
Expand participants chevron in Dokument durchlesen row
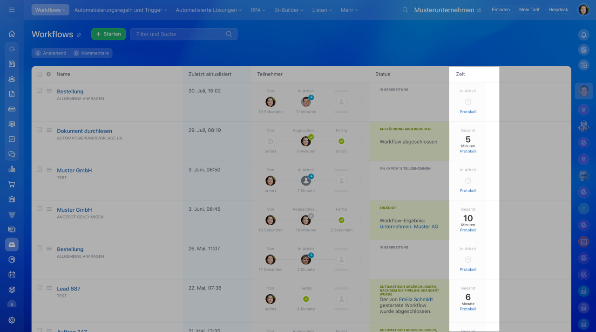pyautogui.click(x=360, y=141)
